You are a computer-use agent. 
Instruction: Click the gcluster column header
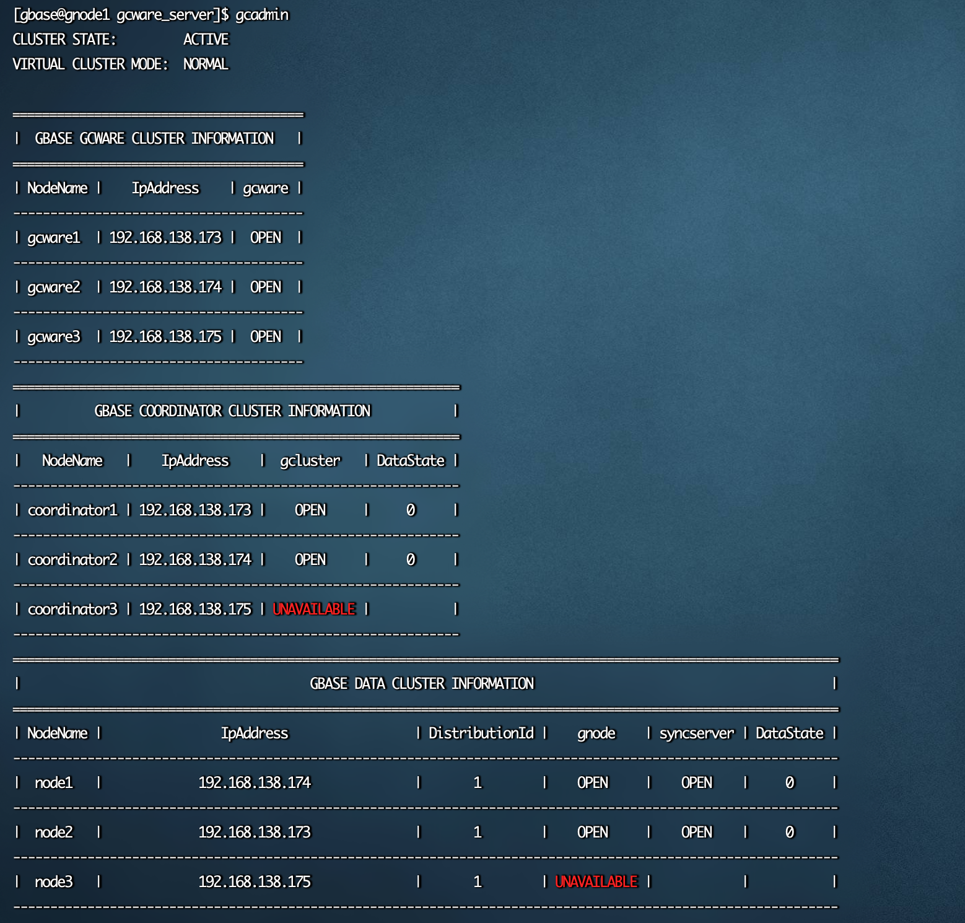point(310,461)
